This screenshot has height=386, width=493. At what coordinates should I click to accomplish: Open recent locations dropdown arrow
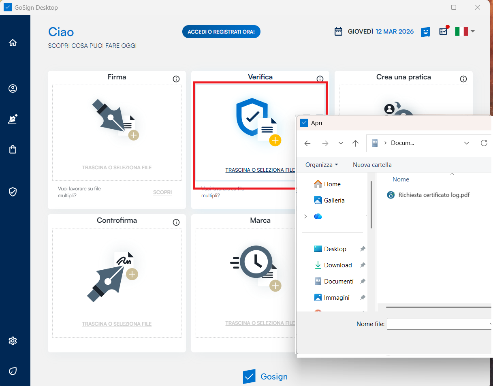(341, 143)
